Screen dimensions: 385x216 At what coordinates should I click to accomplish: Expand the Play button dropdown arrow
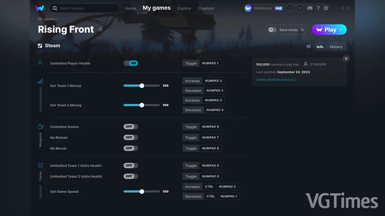[340, 30]
